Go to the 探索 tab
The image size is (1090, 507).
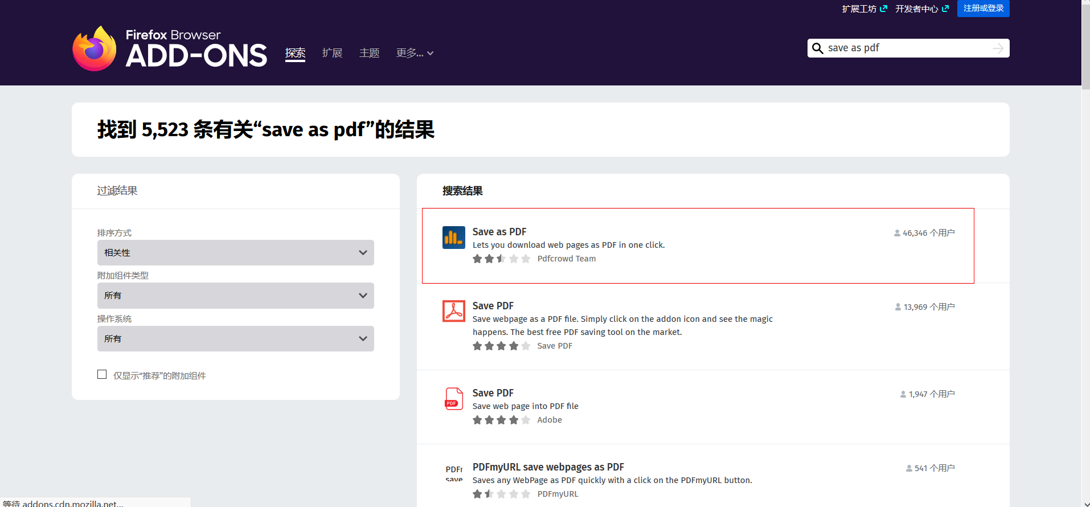click(295, 53)
